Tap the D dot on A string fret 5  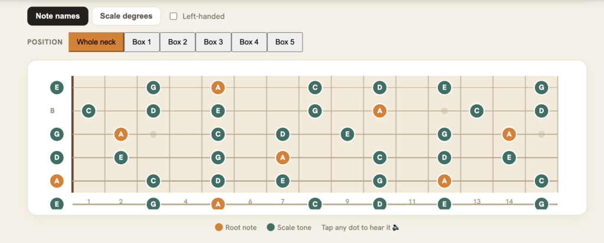(x=218, y=181)
